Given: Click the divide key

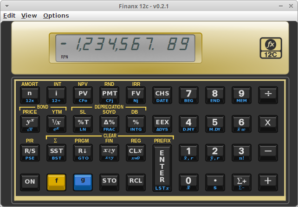Looking at the screenshot, I should tap(268, 95).
